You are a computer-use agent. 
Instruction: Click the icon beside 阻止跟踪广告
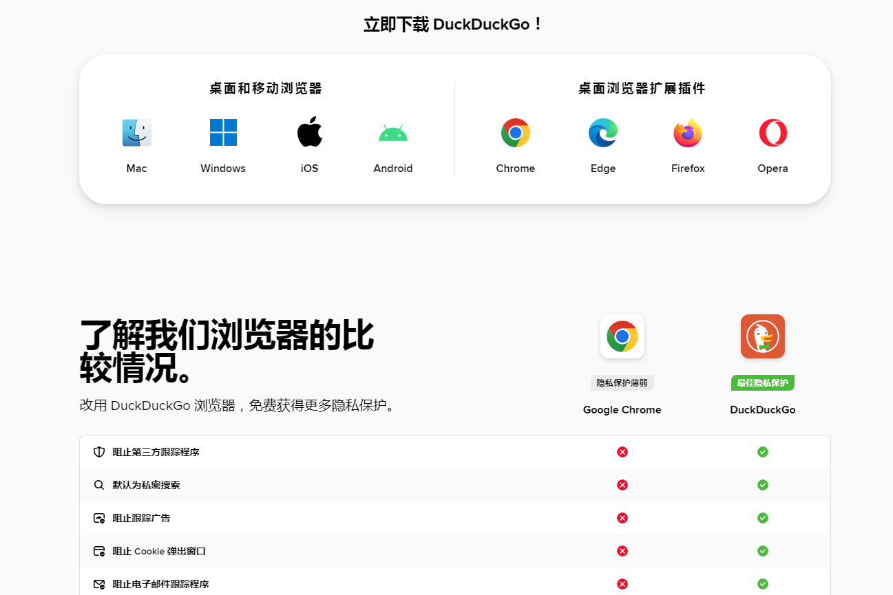(99, 518)
